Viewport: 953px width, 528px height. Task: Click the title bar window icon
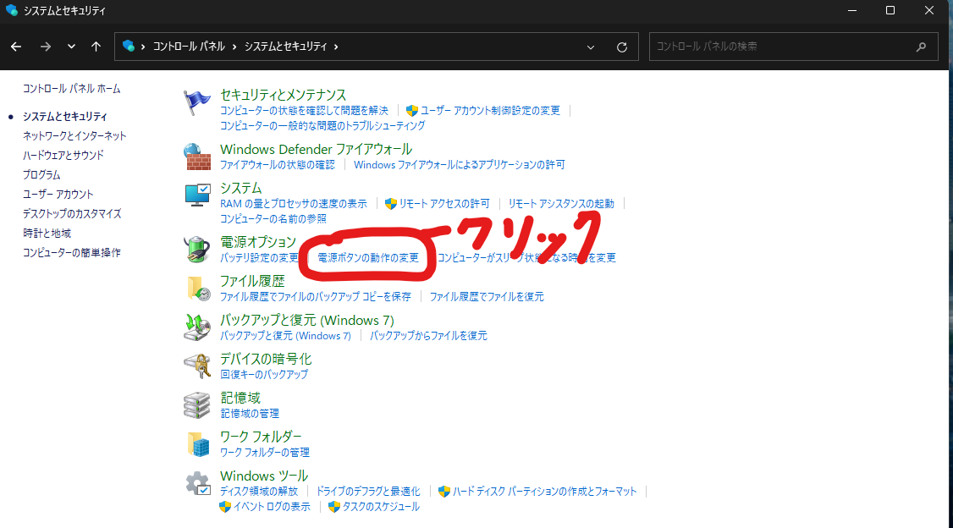[x=12, y=10]
